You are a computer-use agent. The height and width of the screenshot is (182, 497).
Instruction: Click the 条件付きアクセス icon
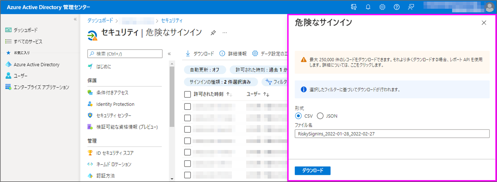(x=90, y=92)
